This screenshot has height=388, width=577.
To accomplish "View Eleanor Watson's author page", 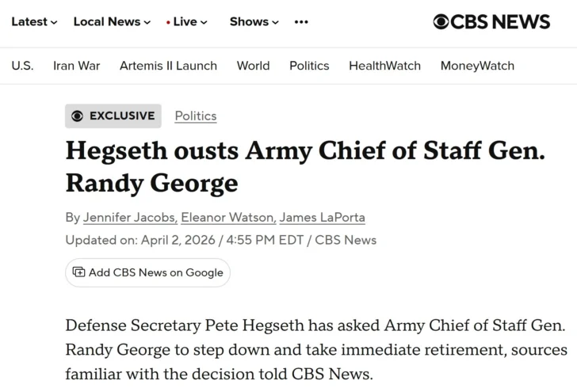I will [x=228, y=217].
